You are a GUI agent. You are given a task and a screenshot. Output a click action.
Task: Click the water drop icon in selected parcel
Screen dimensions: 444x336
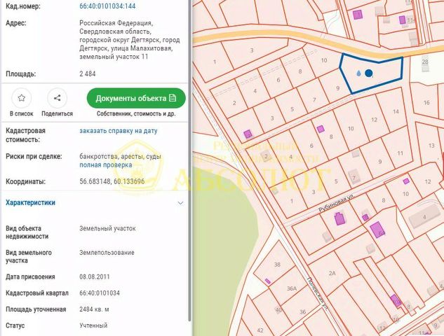358,73
